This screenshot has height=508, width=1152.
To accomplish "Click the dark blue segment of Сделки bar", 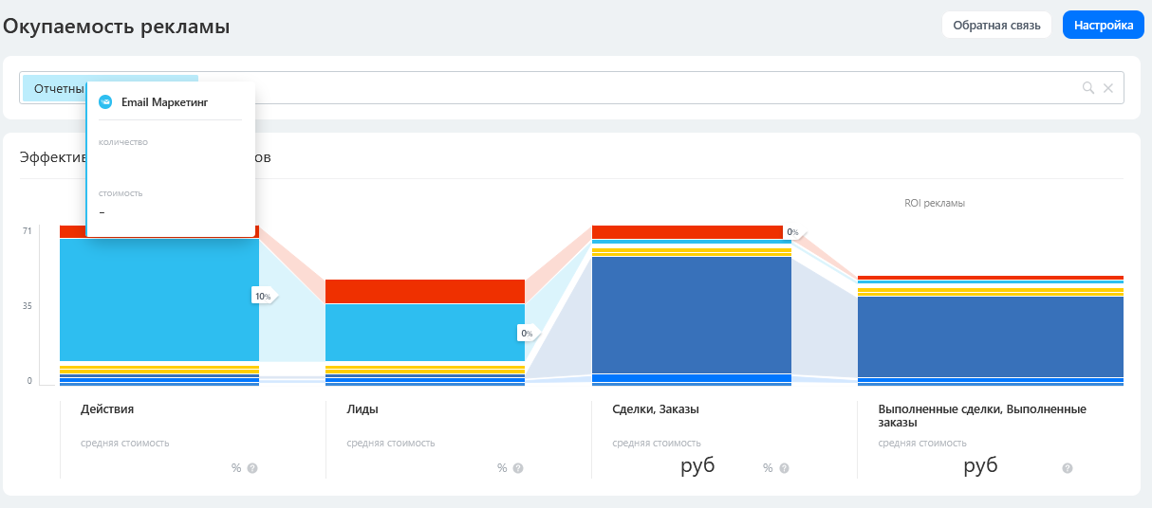I will (691, 315).
